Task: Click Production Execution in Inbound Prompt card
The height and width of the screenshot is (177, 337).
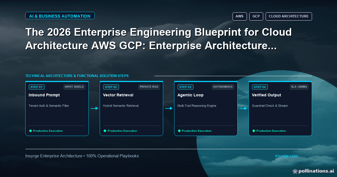Action: pyautogui.click(x=48, y=131)
